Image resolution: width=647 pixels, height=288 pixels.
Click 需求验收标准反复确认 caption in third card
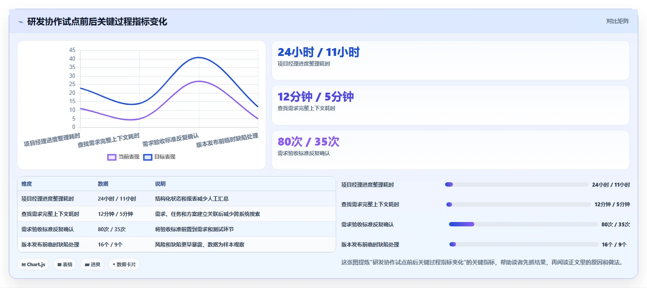[x=304, y=153]
